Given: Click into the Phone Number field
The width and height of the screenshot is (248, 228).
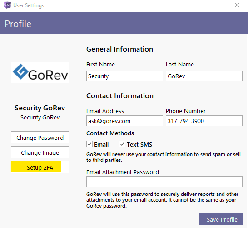Looking at the screenshot, I should pyautogui.click(x=204, y=121).
